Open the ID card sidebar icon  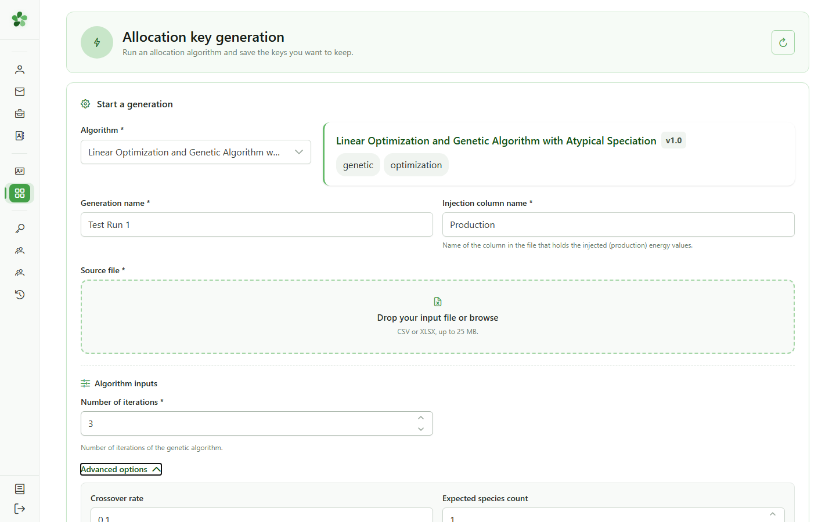[x=20, y=171]
